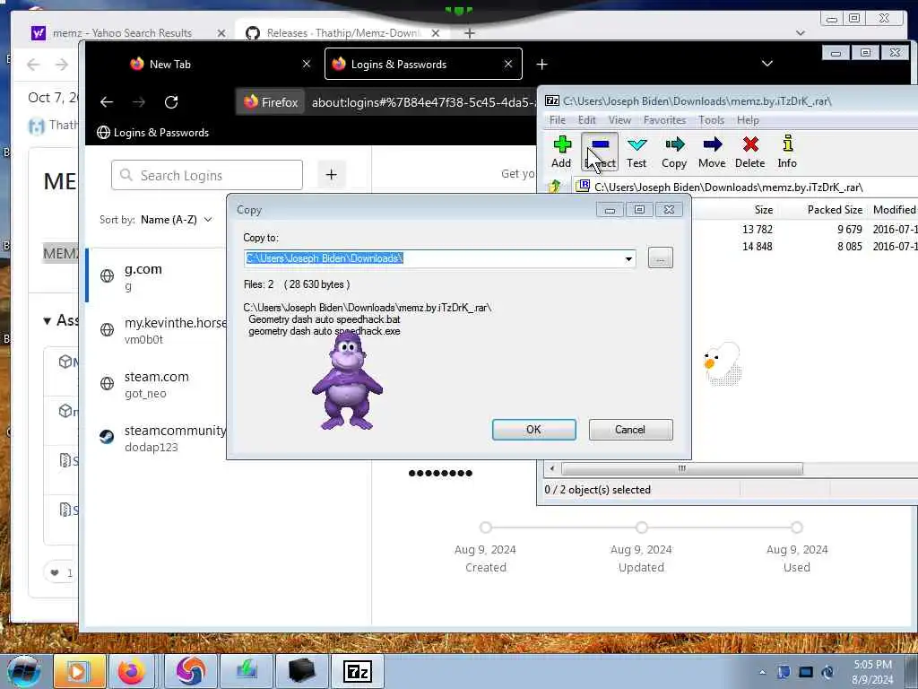Open a new tab in Firefox window
The width and height of the screenshot is (918, 689).
(x=542, y=64)
